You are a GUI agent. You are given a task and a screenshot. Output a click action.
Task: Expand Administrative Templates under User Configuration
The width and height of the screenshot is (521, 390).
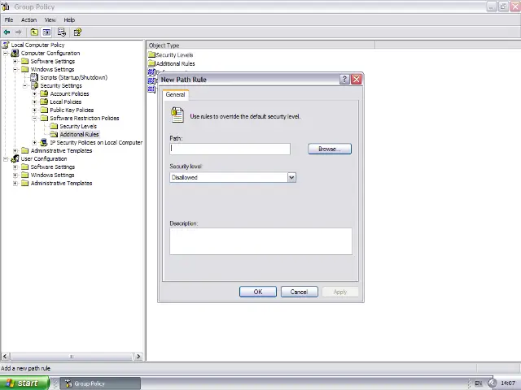click(15, 183)
